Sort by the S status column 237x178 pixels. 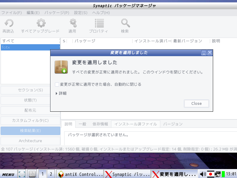pyautogui.click(x=64, y=41)
